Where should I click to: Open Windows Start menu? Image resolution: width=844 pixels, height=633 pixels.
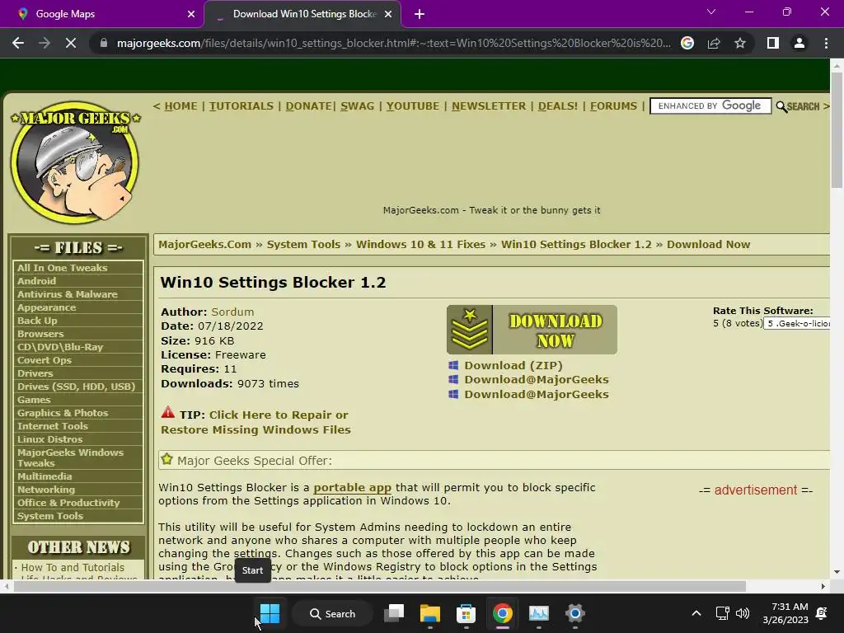click(270, 613)
